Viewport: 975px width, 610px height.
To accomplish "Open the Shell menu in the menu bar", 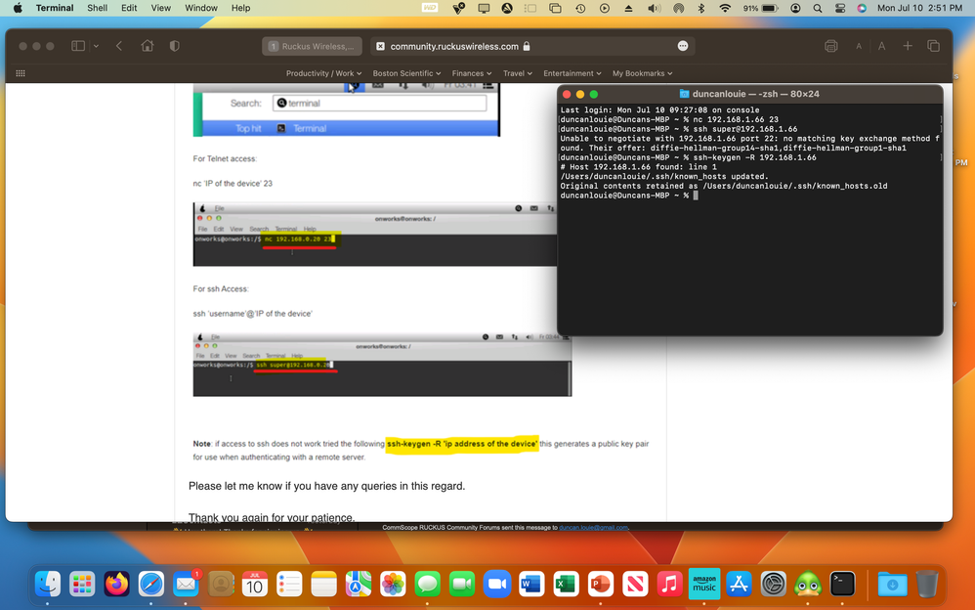I will tap(97, 8).
